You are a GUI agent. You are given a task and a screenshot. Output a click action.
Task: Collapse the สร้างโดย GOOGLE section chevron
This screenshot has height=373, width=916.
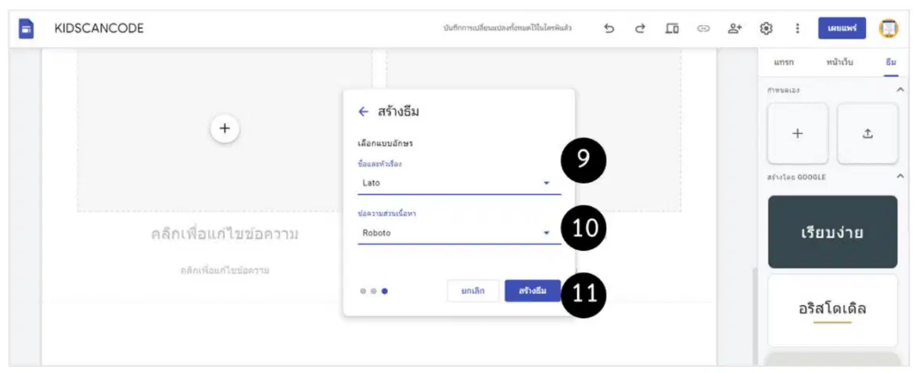click(x=900, y=177)
